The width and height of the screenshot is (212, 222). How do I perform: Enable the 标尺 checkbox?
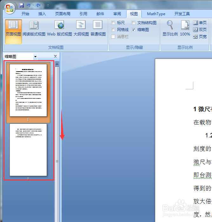click(x=113, y=23)
